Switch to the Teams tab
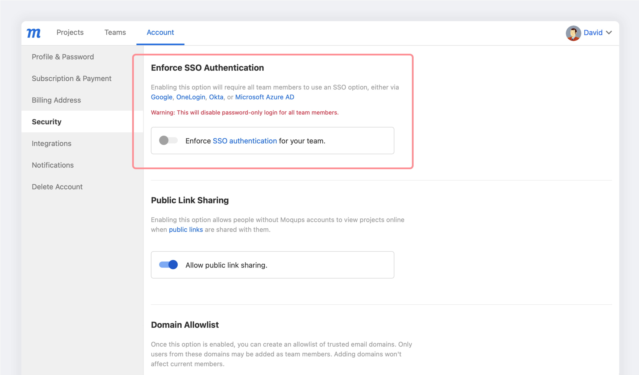639x375 pixels. [x=115, y=32]
